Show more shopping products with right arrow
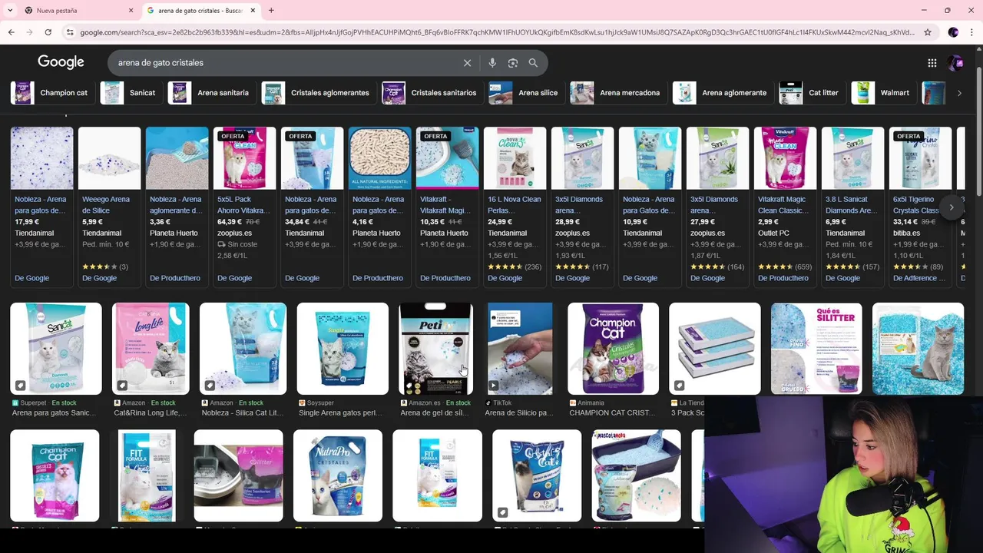Viewport: 983px width, 553px height. 951,207
